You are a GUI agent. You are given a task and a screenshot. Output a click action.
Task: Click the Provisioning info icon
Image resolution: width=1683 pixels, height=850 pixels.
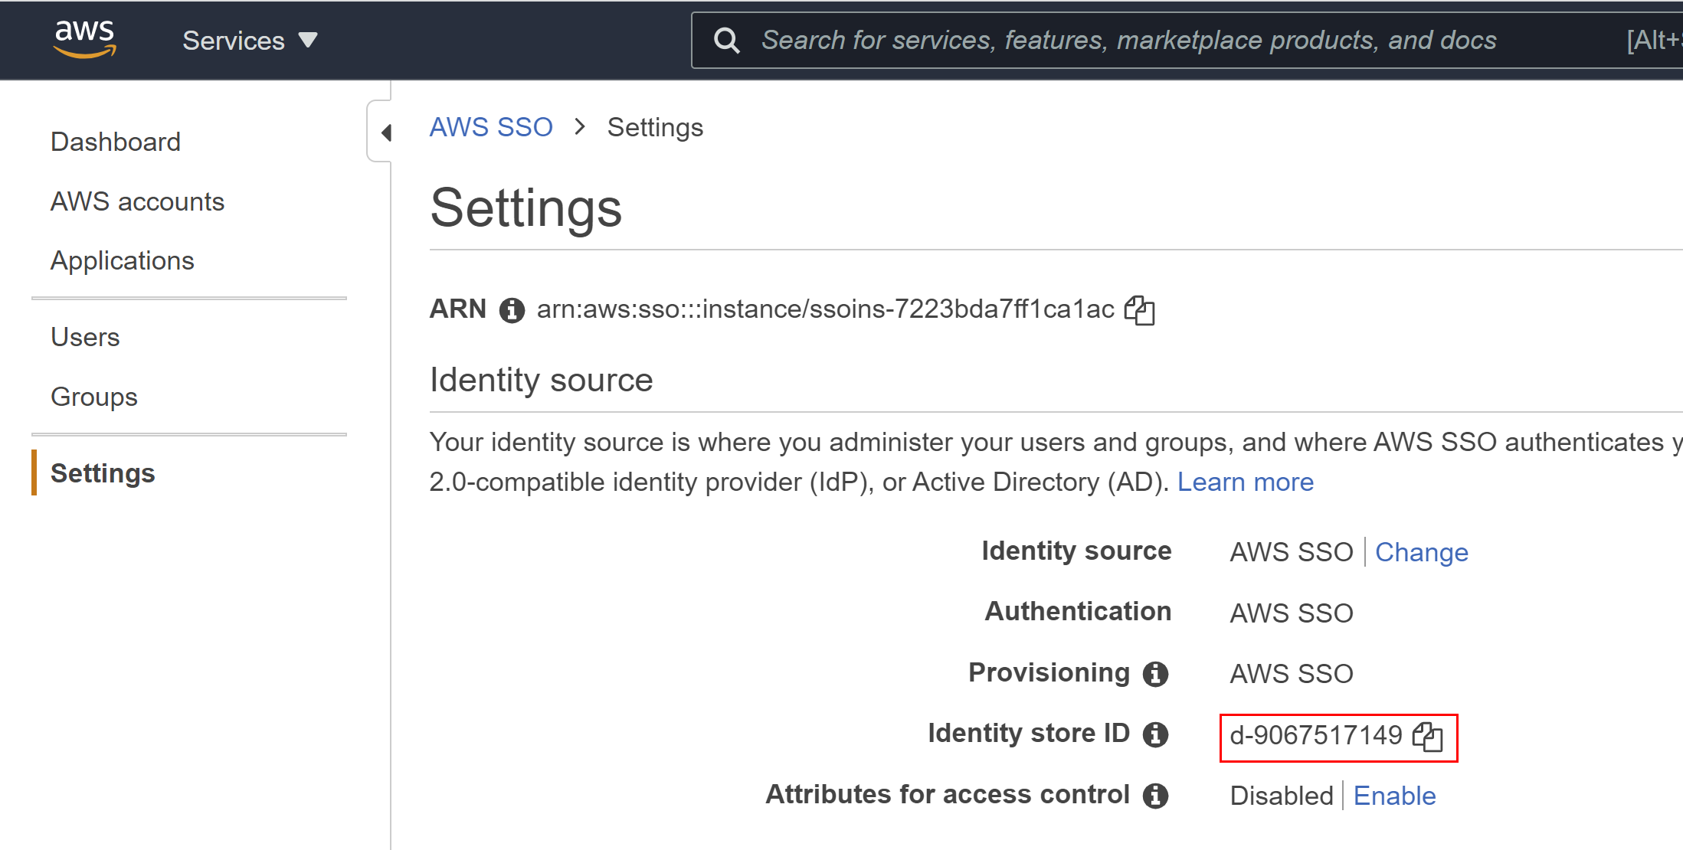(1155, 674)
